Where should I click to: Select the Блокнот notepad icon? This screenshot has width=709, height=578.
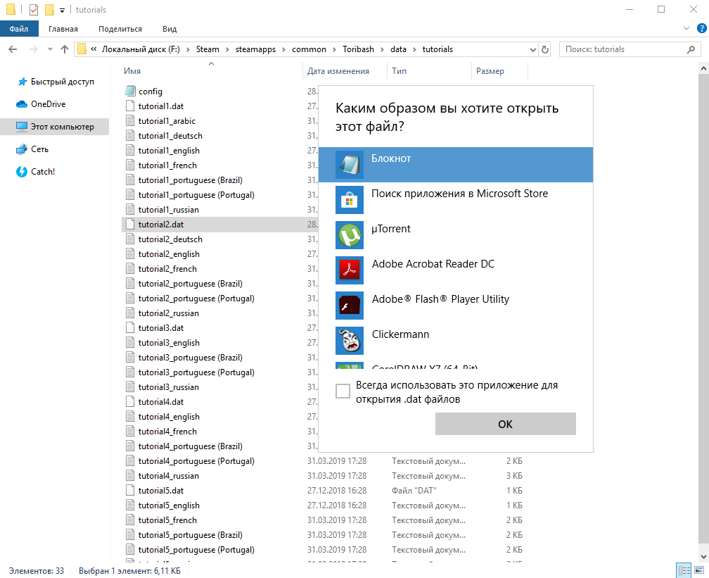click(x=350, y=165)
